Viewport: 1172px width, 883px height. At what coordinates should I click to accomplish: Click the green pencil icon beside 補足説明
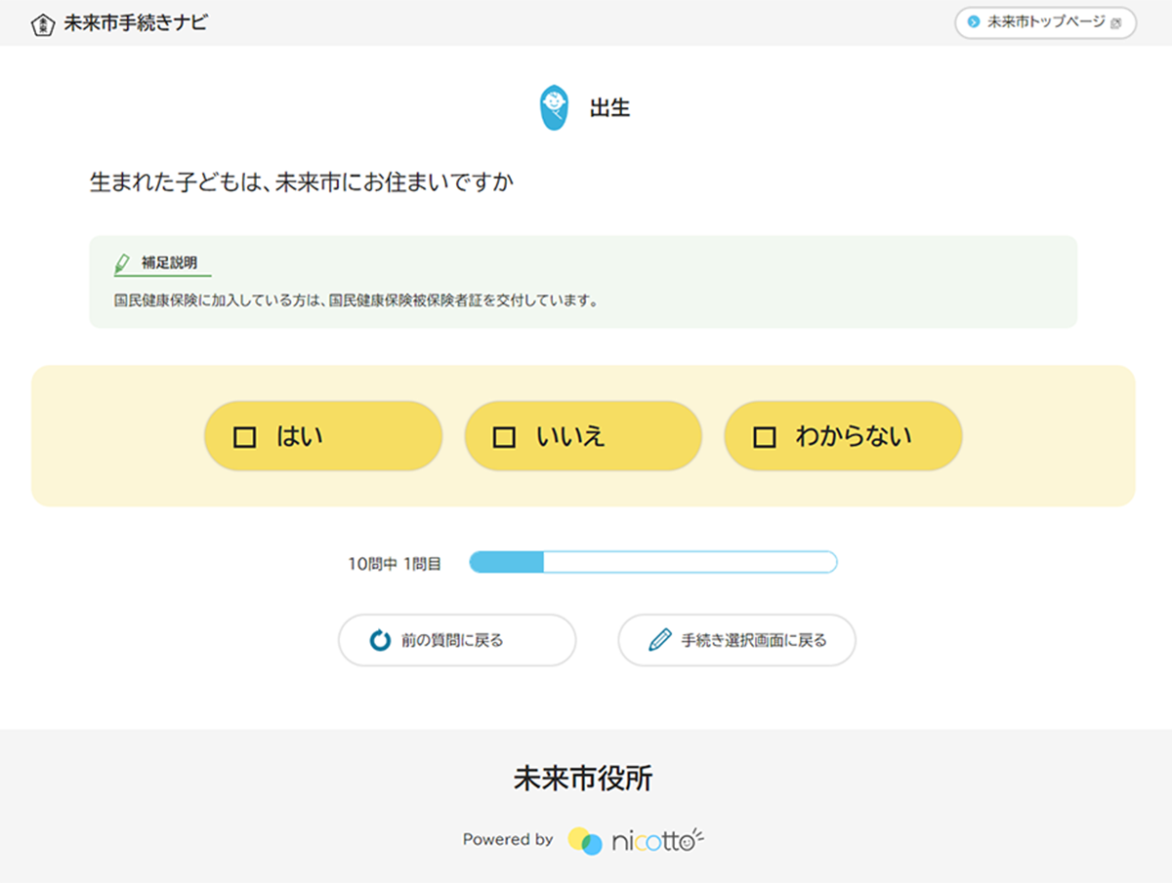click(x=122, y=263)
